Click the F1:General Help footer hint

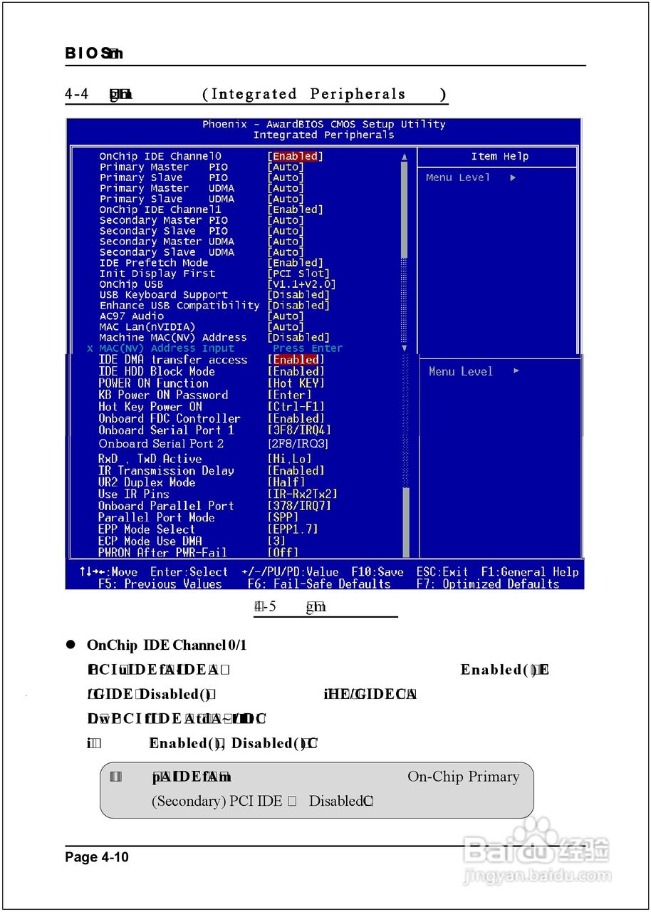click(x=530, y=572)
